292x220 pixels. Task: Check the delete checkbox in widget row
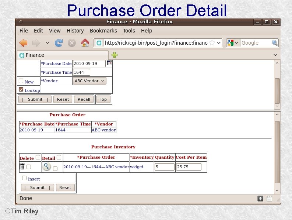(x=29, y=166)
